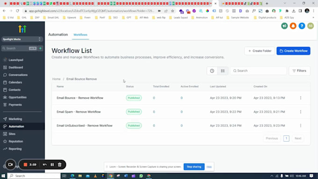Go to Home in the breadcrumb
This screenshot has height=179, width=318.
57,79
